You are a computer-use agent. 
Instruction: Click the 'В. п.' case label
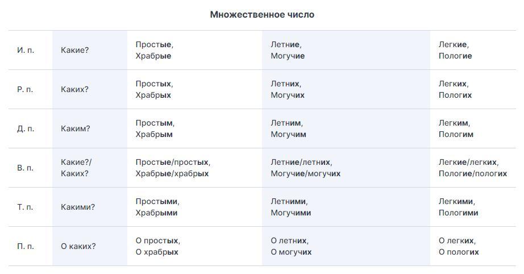[25, 168]
